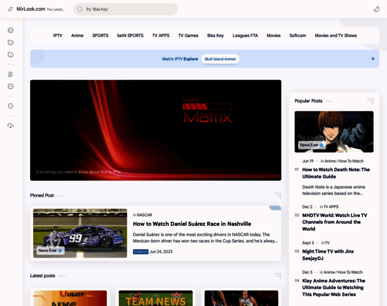Click the Published label on pinned post
387x306 pixels.
tap(141, 251)
